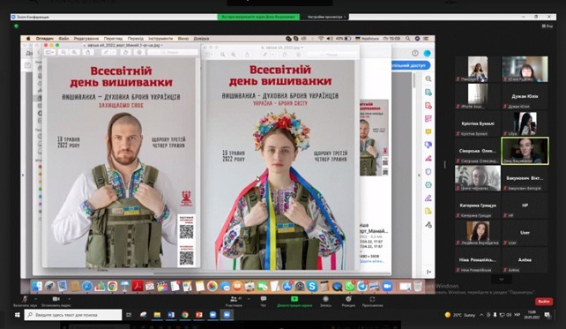Expand the video options arrow beside camera
Screen dimensions: 566x329
click(x=70, y=299)
